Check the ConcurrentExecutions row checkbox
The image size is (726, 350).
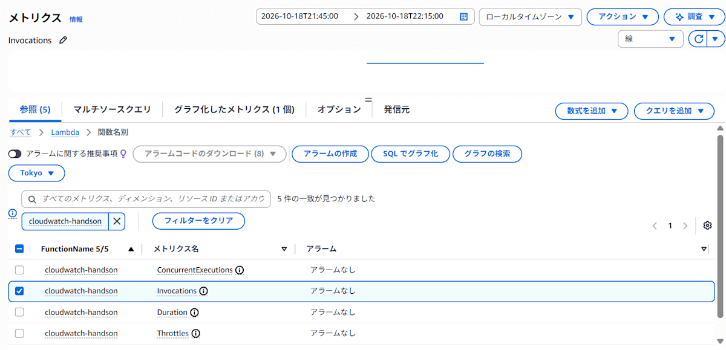point(19,270)
